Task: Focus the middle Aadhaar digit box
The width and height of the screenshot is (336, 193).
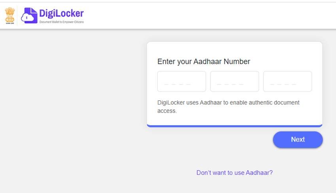Action: tap(234, 81)
